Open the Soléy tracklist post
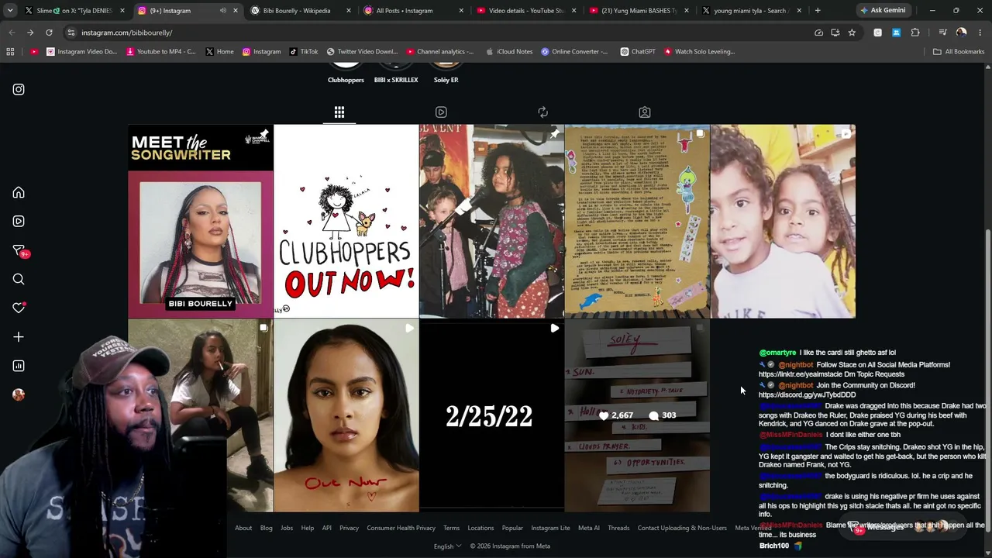 pos(637,415)
